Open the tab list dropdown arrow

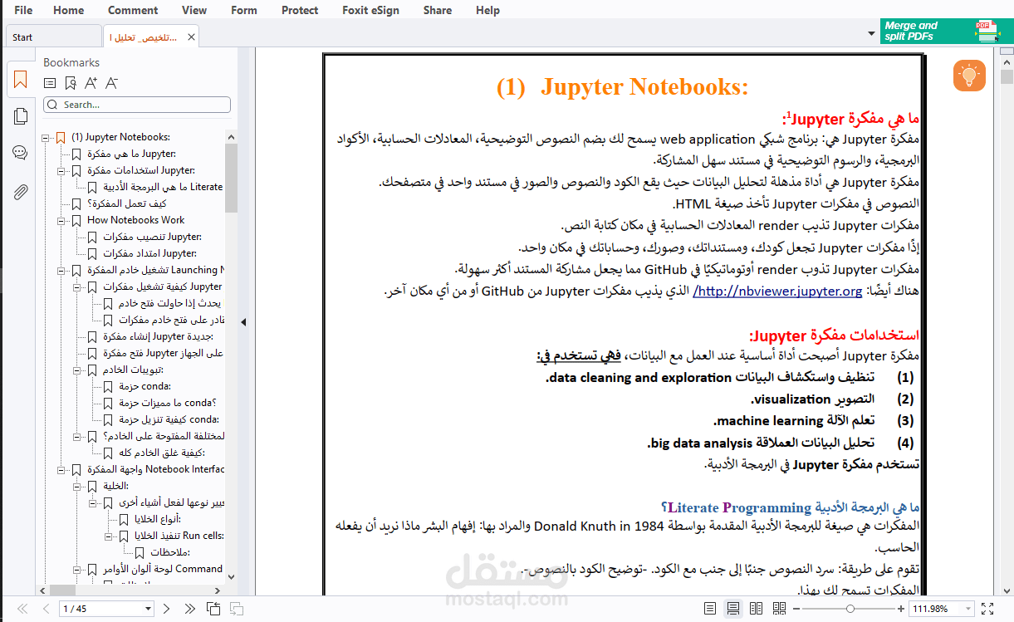871,33
